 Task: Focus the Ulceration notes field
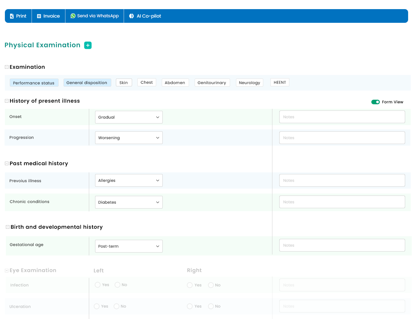(x=342, y=306)
